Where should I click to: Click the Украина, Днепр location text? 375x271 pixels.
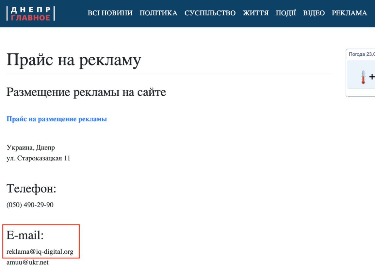pos(31,148)
